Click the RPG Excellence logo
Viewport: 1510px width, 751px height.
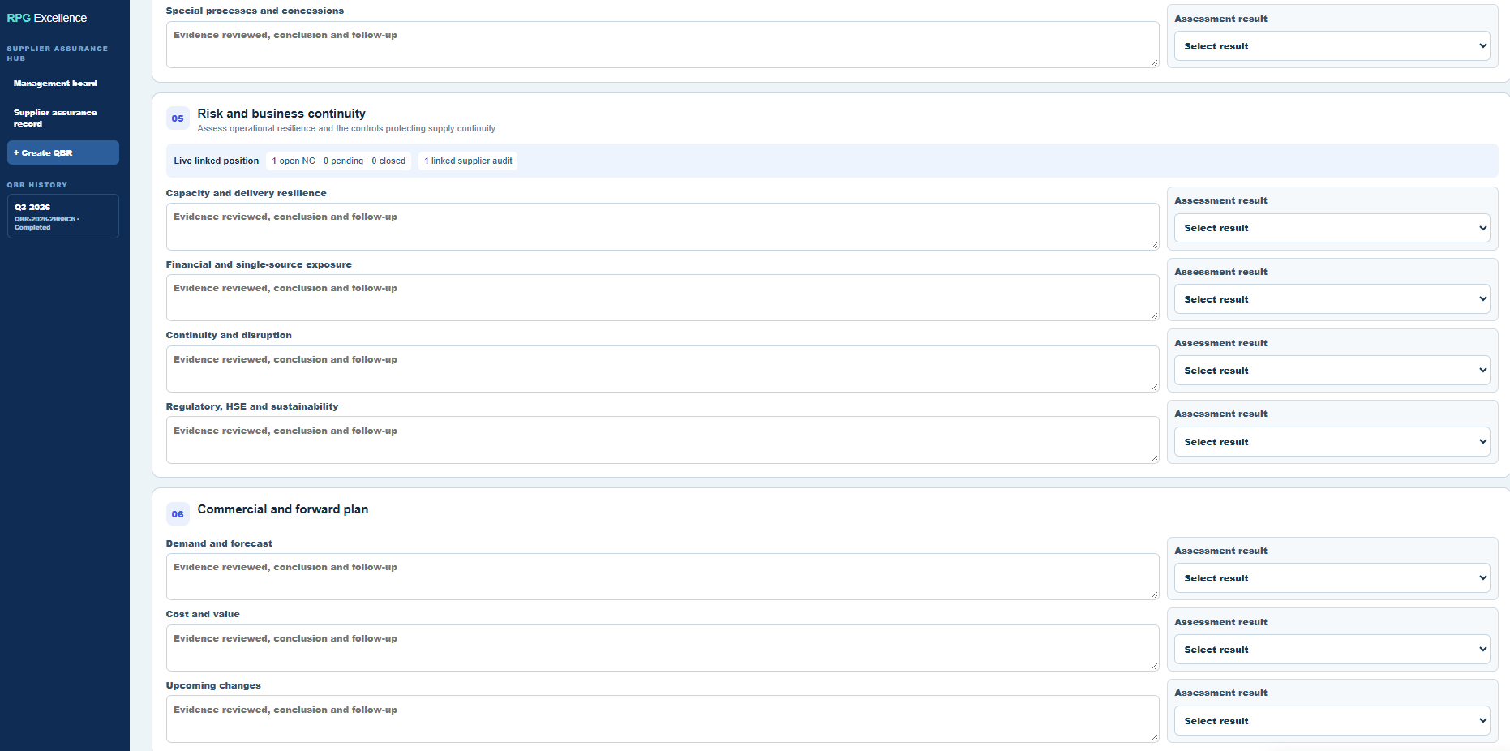click(x=47, y=18)
